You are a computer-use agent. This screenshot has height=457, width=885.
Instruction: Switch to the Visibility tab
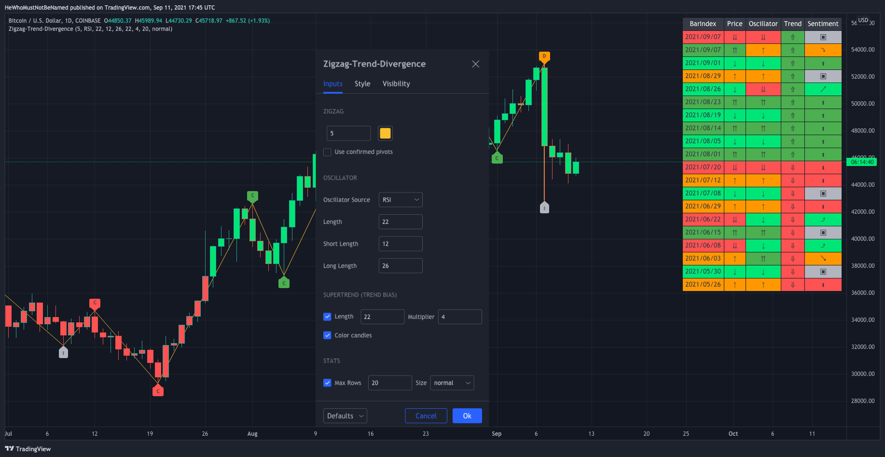(x=396, y=83)
